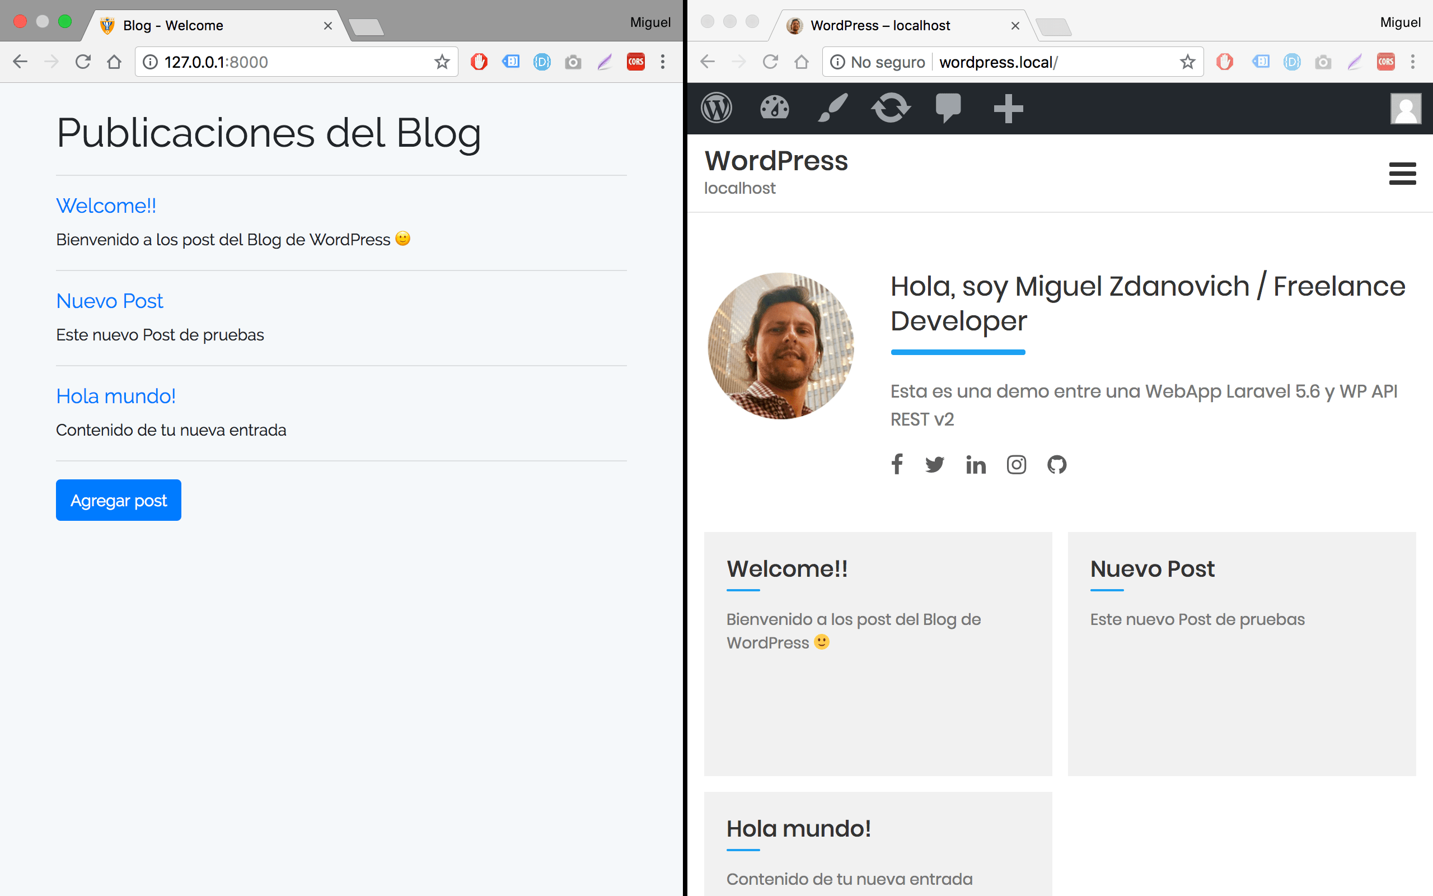The image size is (1433, 896).
Task: Open the Dashboard gauge icon
Action: pyautogui.click(x=774, y=109)
